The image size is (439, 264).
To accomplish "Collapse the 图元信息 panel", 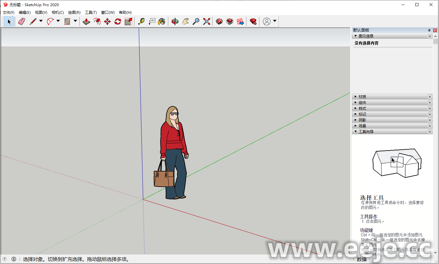I will point(366,36).
